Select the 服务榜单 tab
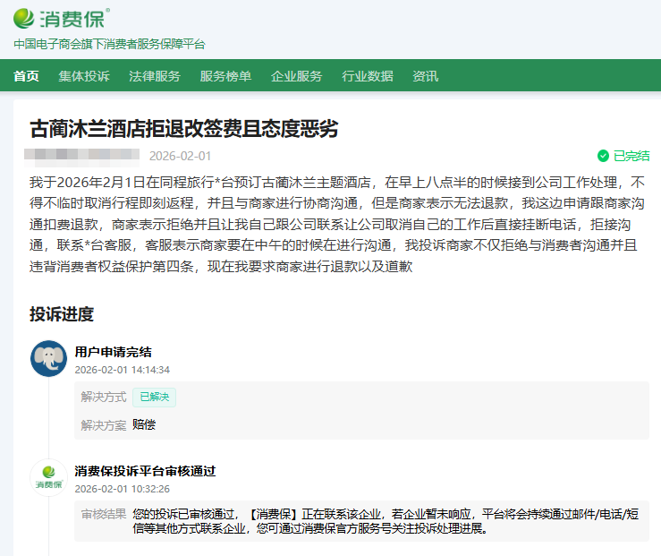The height and width of the screenshot is (556, 661). (225, 76)
